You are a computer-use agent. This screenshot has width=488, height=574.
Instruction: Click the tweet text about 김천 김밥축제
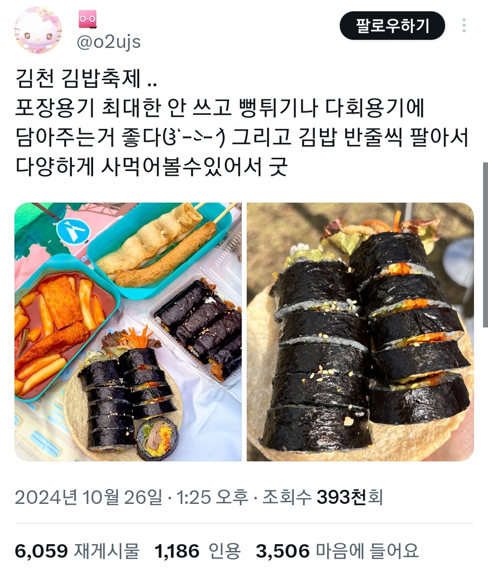(x=242, y=123)
